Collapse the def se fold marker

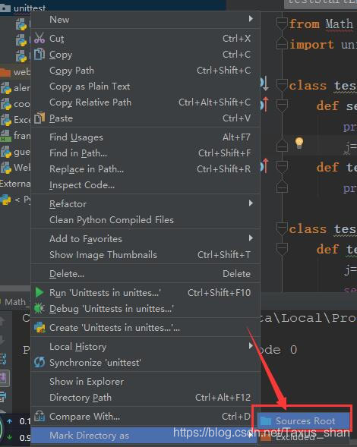(282, 105)
